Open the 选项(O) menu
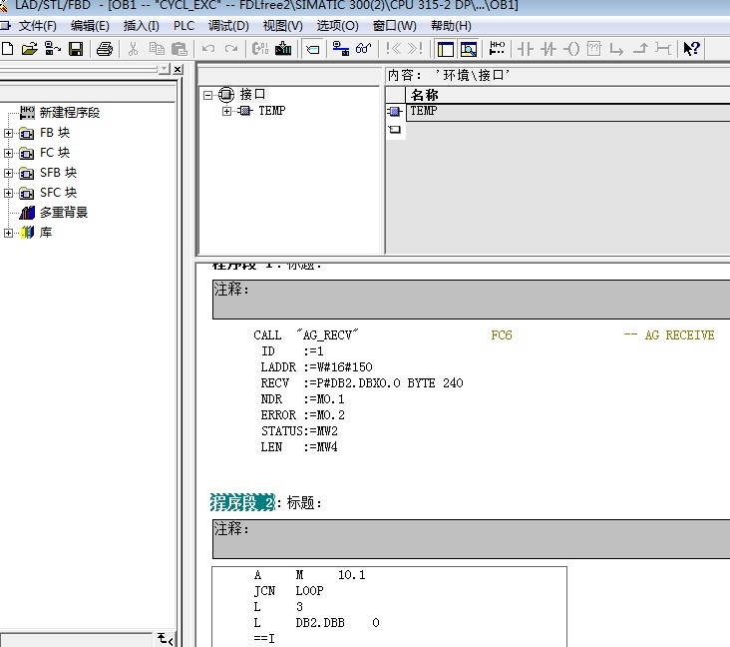 click(x=337, y=26)
